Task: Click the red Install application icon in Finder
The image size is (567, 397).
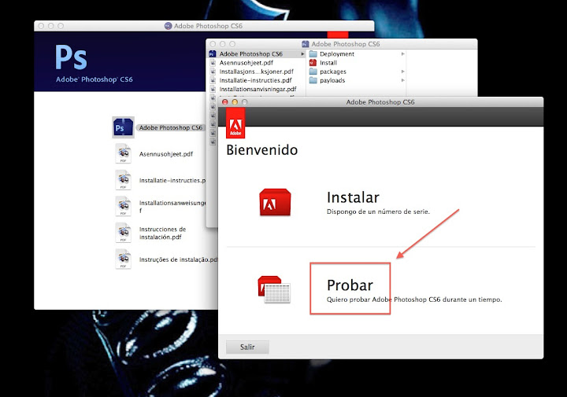Action: 313,63
